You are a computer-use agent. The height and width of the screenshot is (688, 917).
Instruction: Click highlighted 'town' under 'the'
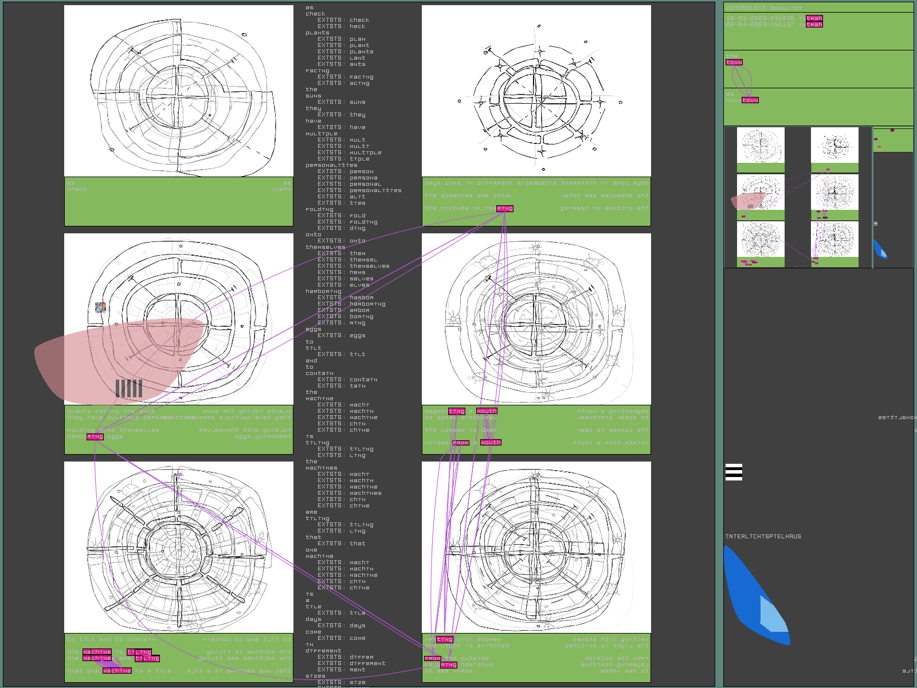(x=734, y=62)
